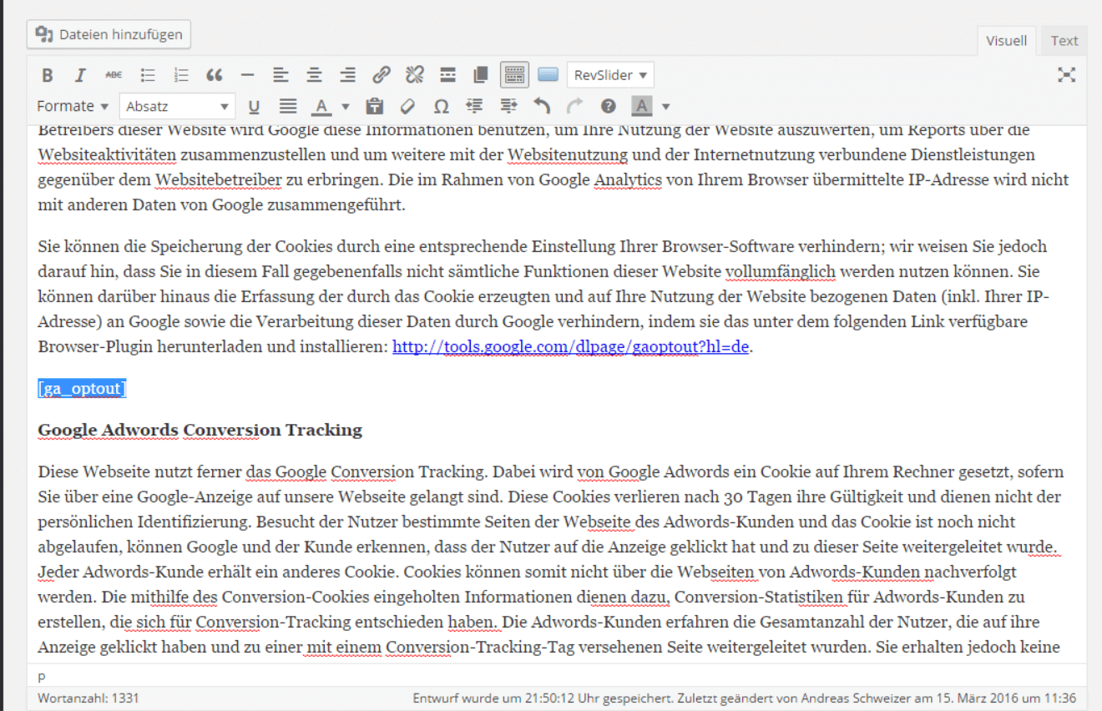Toggle paste as plain text
This screenshot has height=711, width=1102.
pyautogui.click(x=375, y=106)
